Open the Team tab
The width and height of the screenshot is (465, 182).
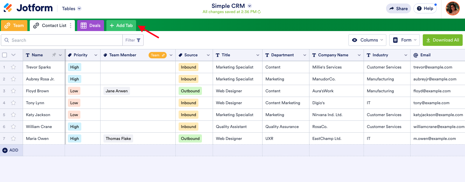14,26
